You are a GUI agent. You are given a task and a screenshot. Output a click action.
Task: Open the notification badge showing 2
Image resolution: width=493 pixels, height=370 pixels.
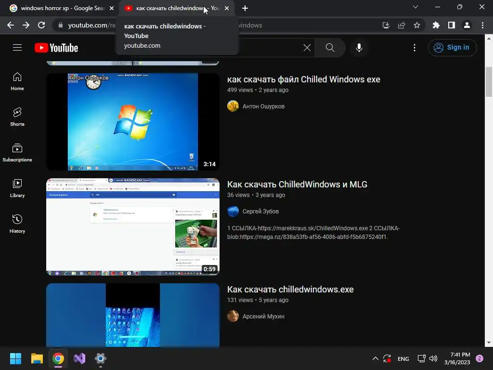pos(480,358)
